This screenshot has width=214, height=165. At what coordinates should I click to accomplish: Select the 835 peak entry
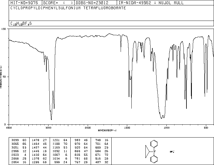point(81,155)
